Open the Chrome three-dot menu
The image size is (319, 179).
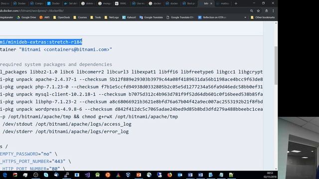(x=273, y=11)
